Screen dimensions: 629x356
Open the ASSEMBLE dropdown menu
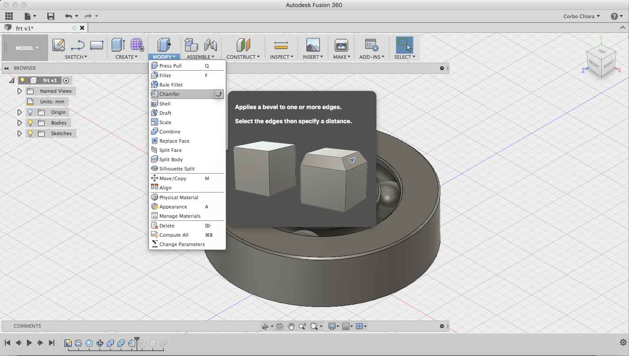201,57
